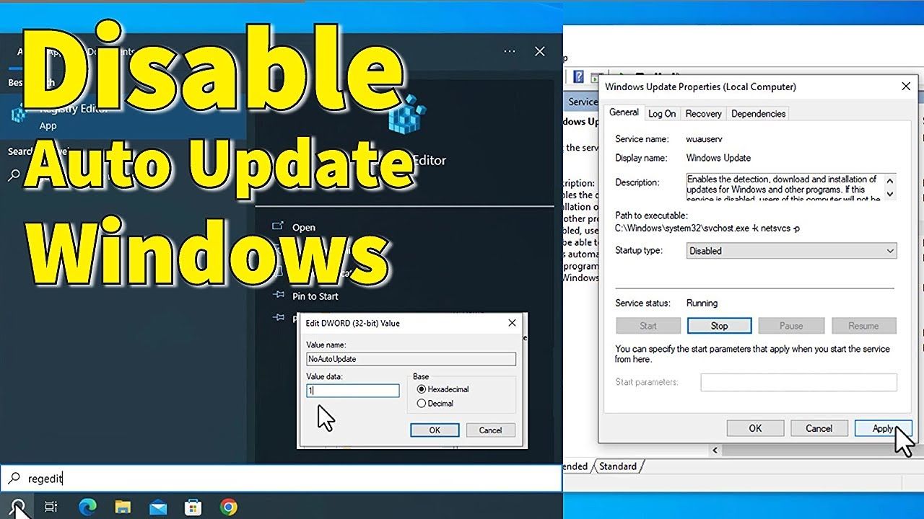This screenshot has width=924, height=519.
Task: Click the Value data input field
Action: [353, 390]
